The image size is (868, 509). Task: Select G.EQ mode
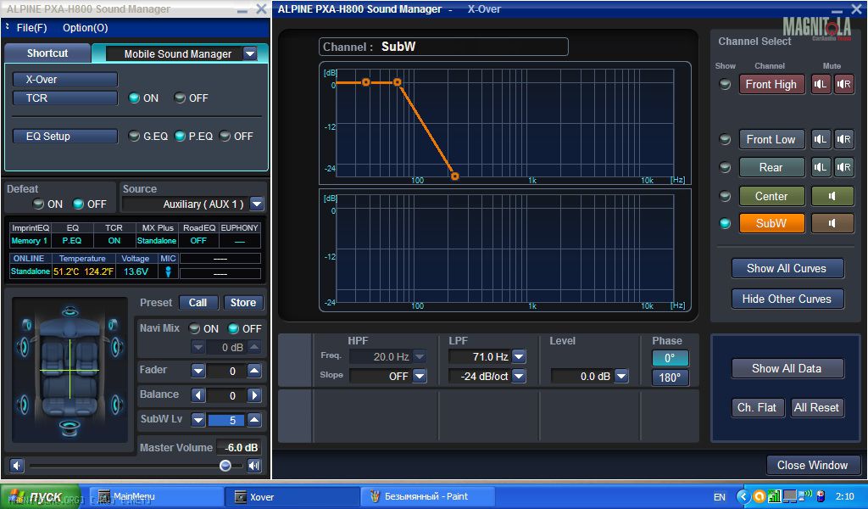click(x=133, y=136)
